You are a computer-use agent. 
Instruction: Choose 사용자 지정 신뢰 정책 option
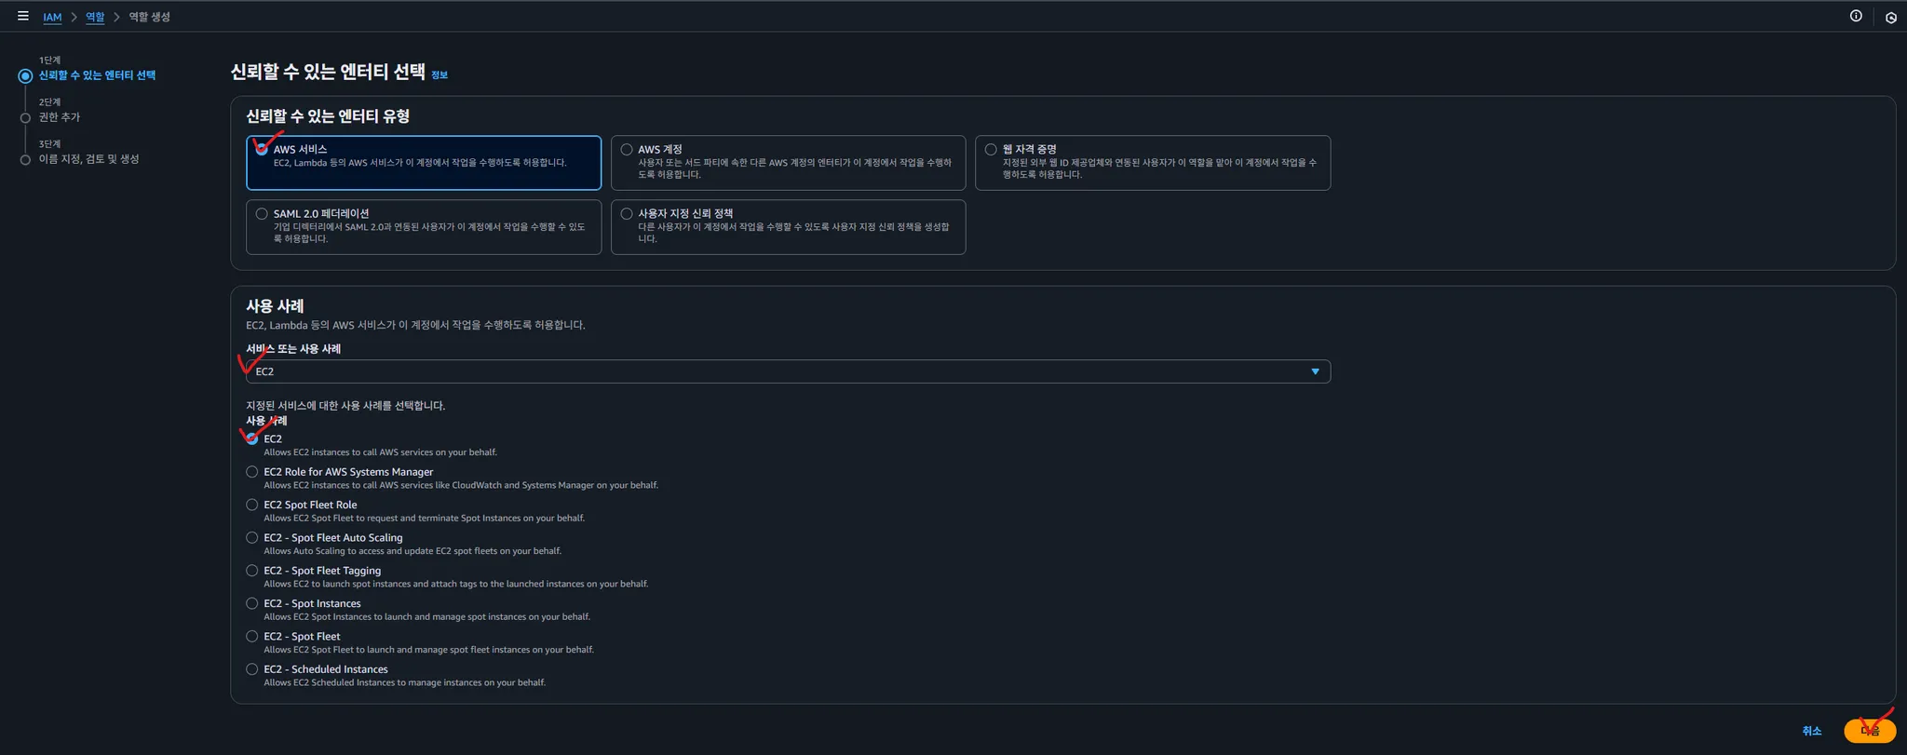click(x=627, y=214)
